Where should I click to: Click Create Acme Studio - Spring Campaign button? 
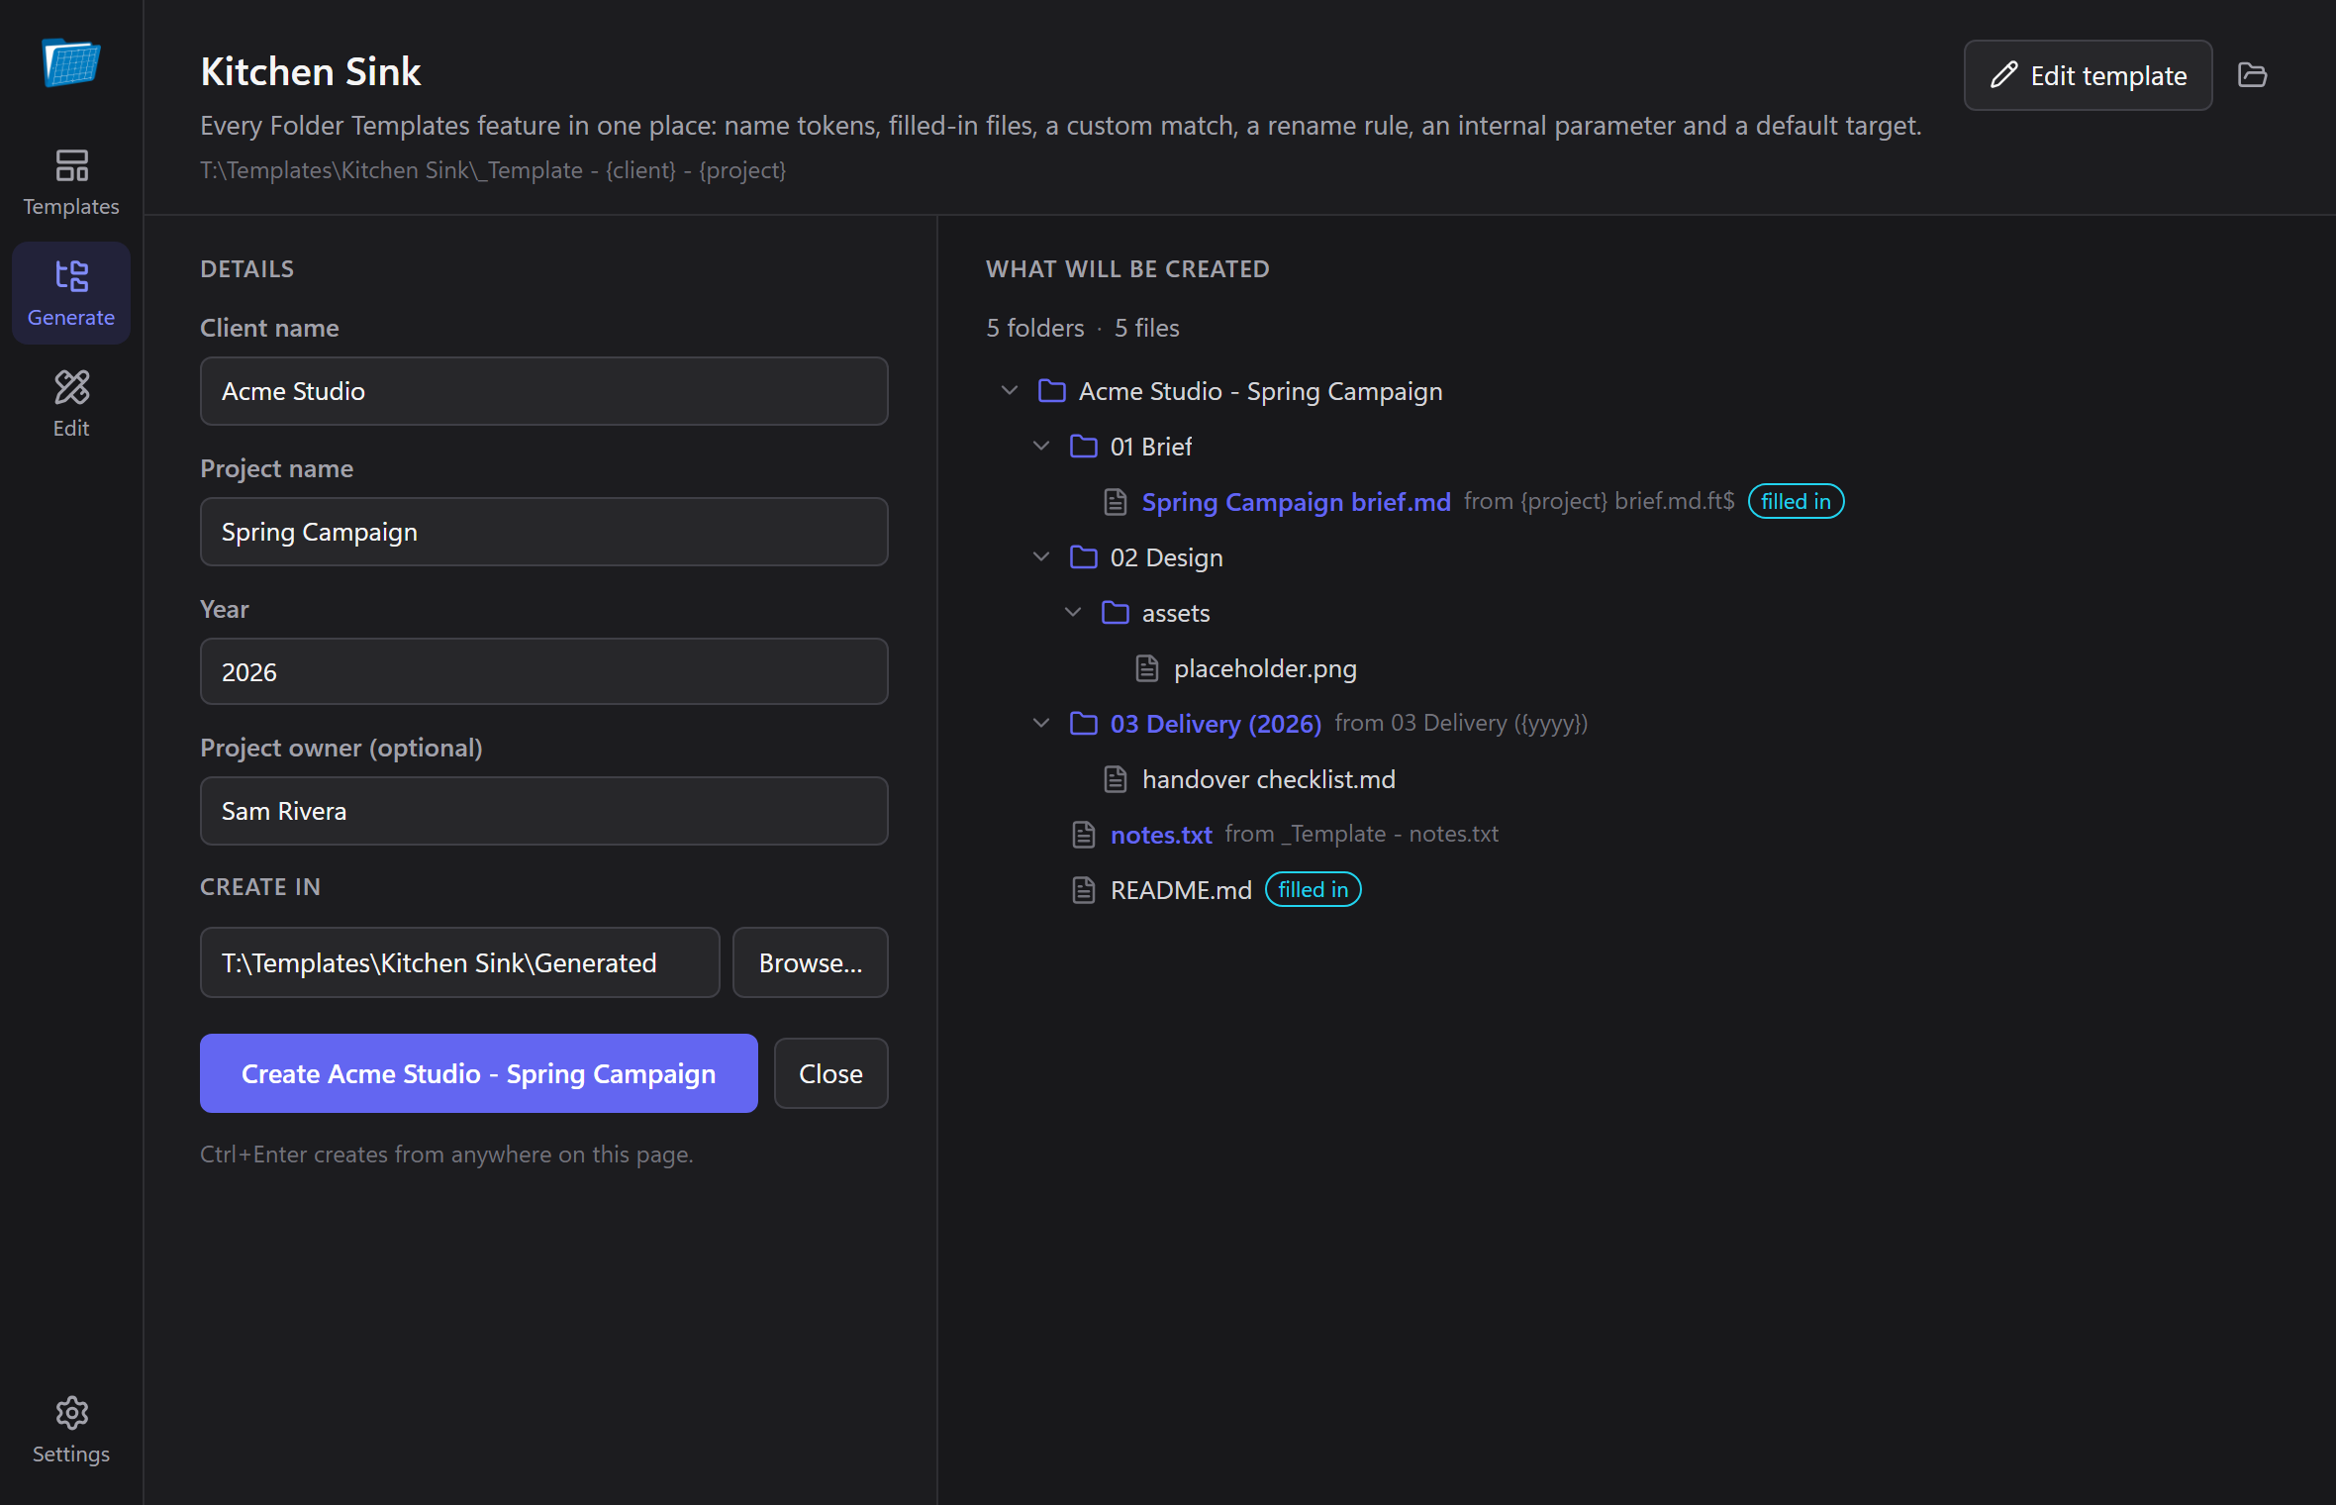click(x=478, y=1073)
